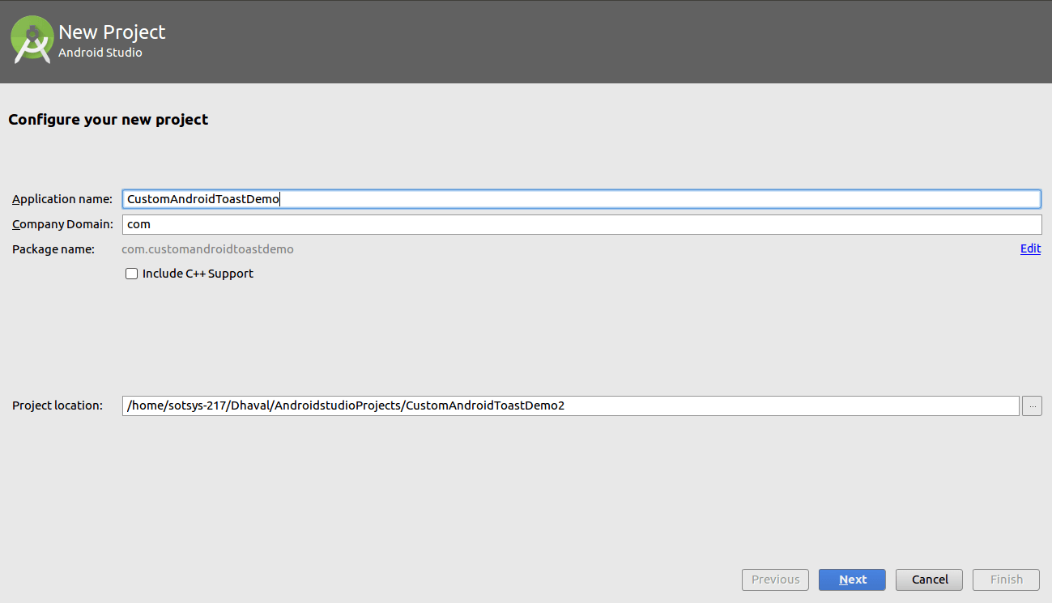The height and width of the screenshot is (603, 1052).
Task: Click the Android Studio robot logo icon
Action: (32, 39)
